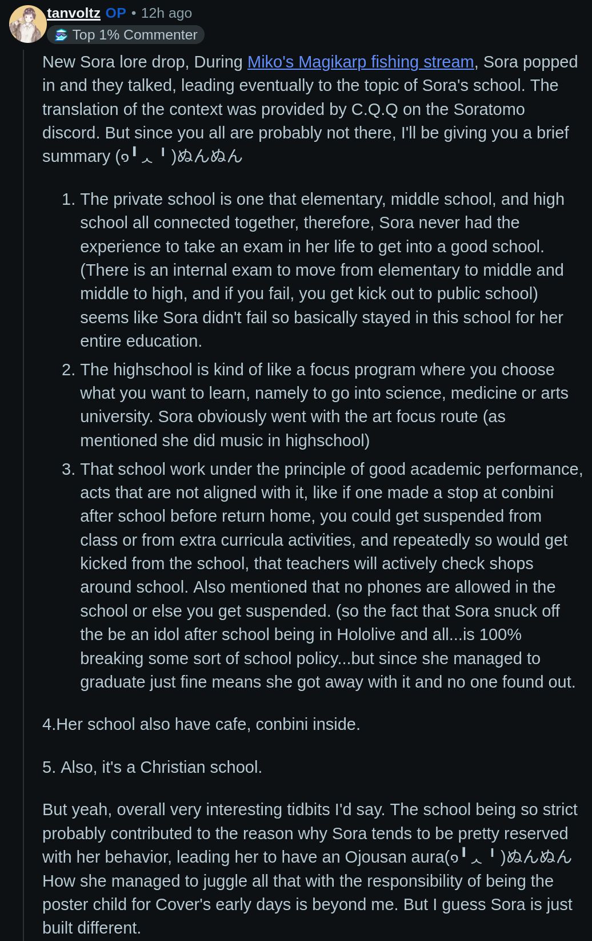Click the kaomoji after the word summary
This screenshot has width=592, height=941.
coord(179,156)
